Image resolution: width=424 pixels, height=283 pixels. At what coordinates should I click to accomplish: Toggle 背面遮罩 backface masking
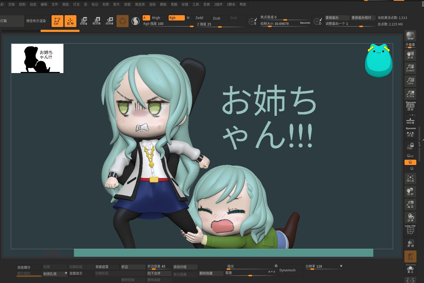107,267
